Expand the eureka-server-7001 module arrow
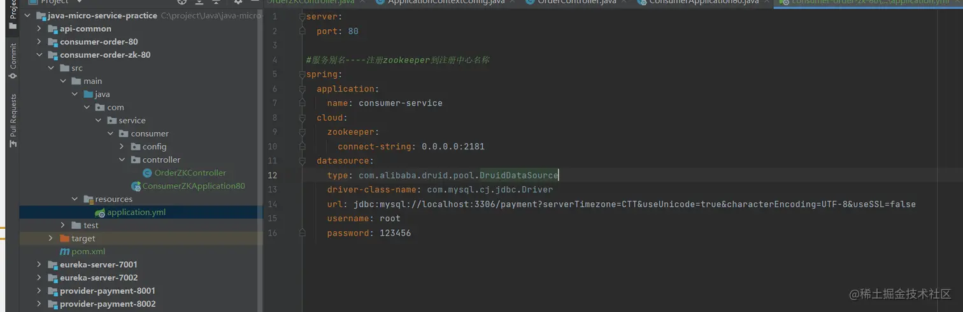The image size is (963, 312). click(x=39, y=264)
